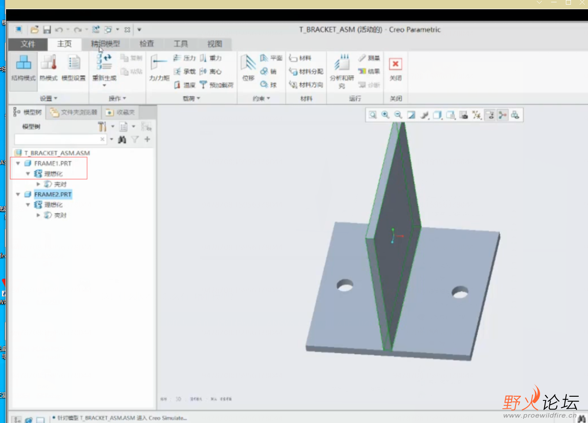Switch to the 工具 tools tab
This screenshot has height=423, width=588.
coord(181,44)
